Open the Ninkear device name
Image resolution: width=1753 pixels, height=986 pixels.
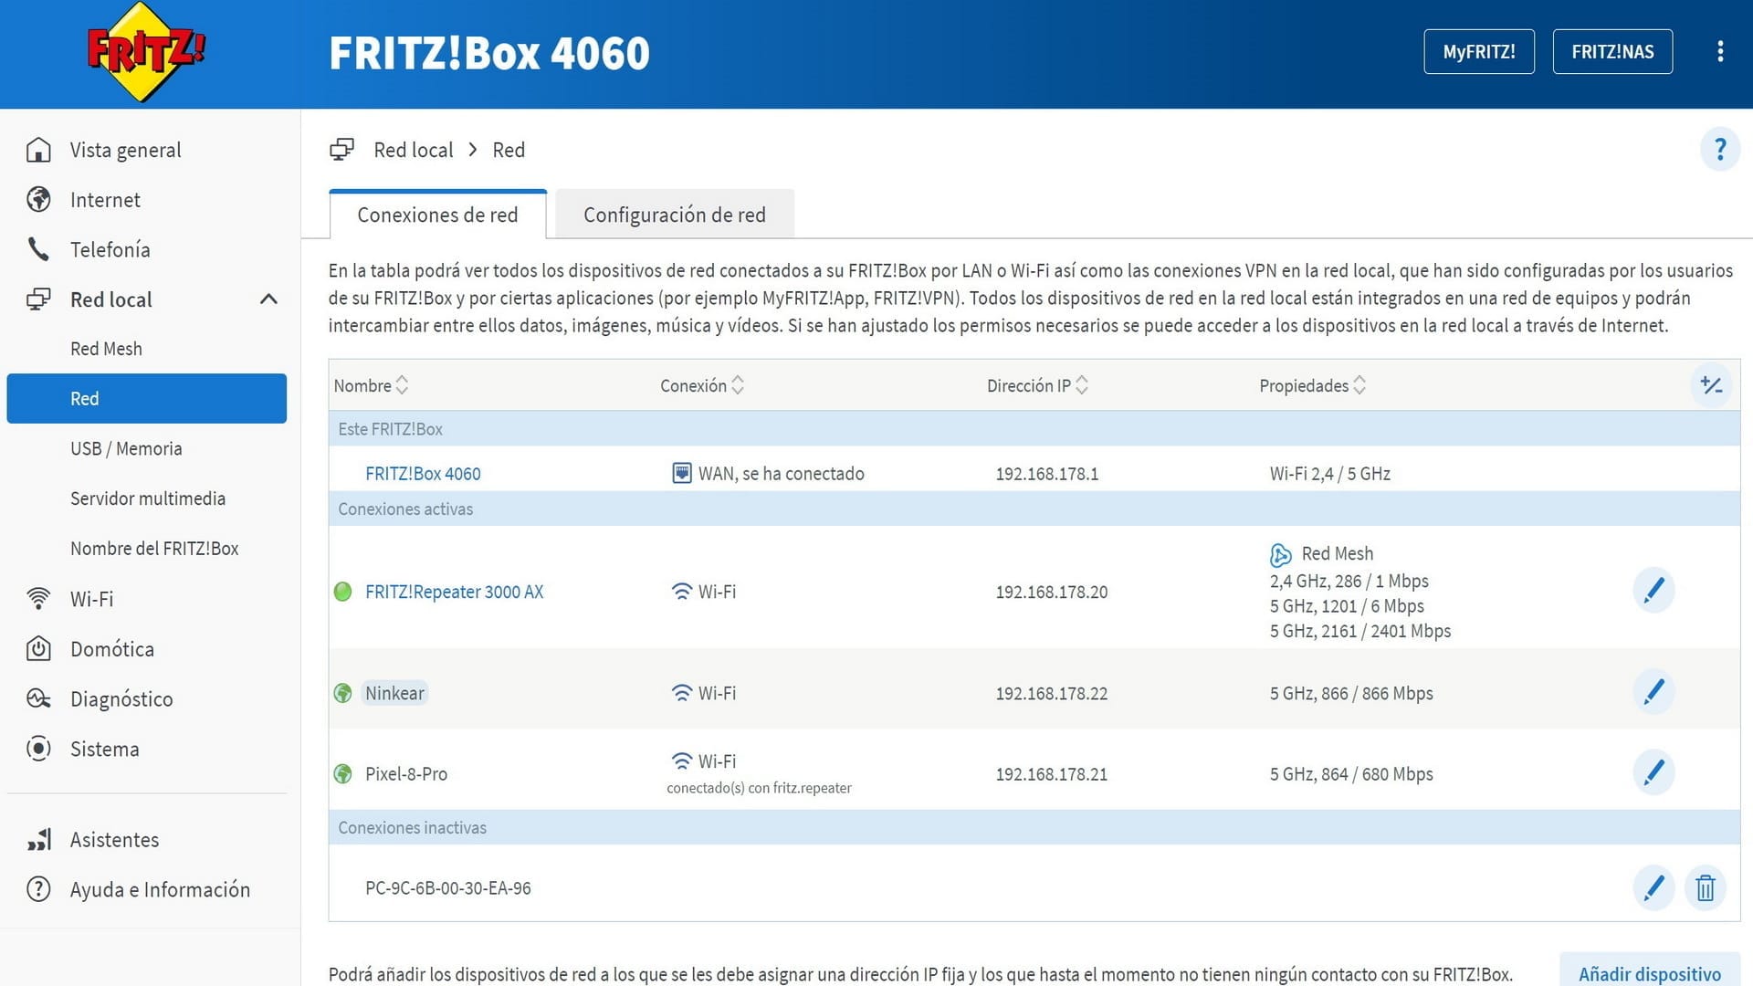click(394, 693)
